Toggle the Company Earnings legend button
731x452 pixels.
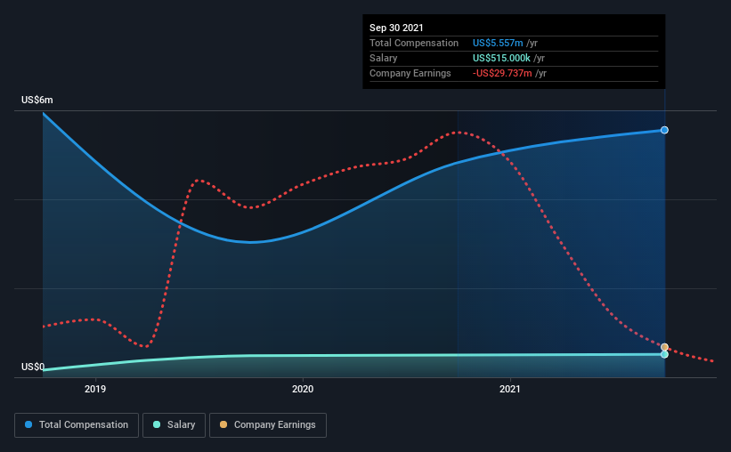[268, 425]
